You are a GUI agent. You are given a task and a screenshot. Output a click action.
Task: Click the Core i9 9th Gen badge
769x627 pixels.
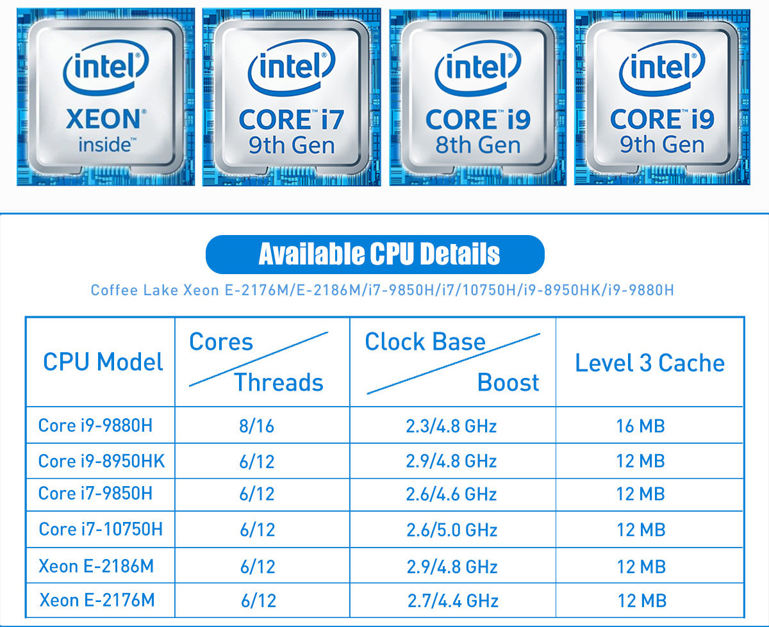click(662, 97)
